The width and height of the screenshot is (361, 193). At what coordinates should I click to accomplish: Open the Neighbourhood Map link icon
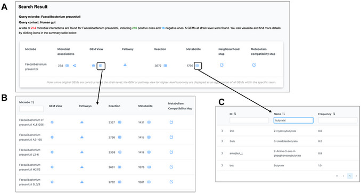[221, 65]
